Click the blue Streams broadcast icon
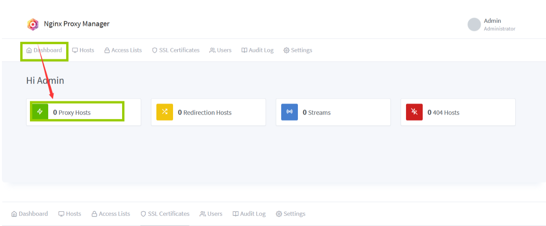 point(289,112)
